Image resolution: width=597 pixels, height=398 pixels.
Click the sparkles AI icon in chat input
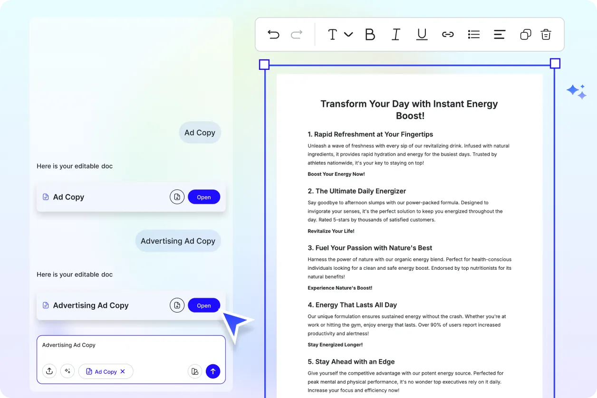[x=67, y=371]
